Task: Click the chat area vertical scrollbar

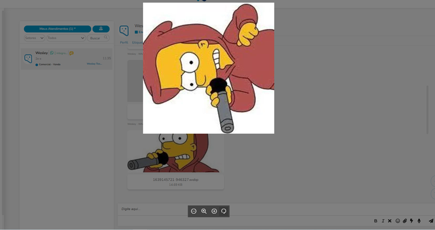Action: coord(427,110)
